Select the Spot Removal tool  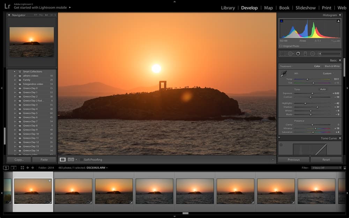(x=290, y=54)
